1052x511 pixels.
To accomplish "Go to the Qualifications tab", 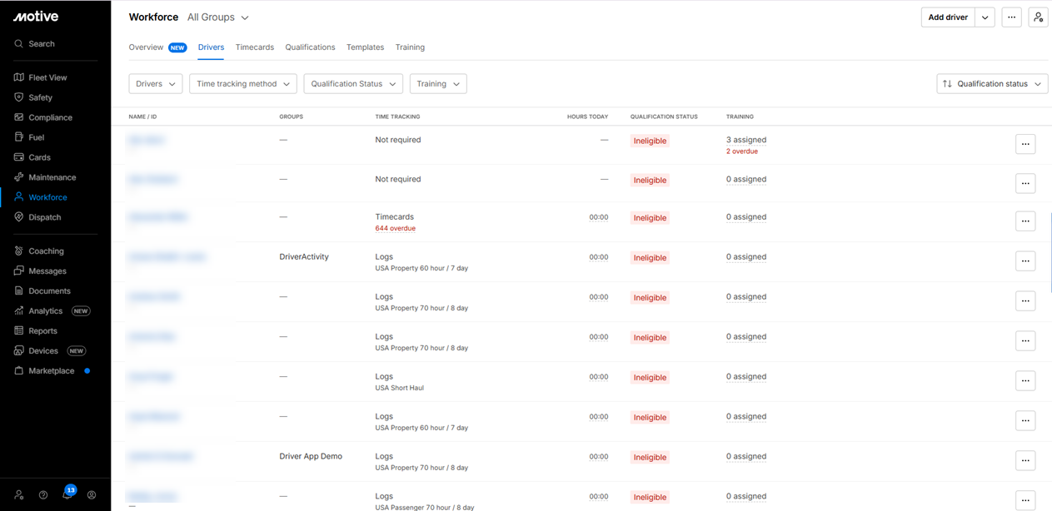I will click(310, 47).
